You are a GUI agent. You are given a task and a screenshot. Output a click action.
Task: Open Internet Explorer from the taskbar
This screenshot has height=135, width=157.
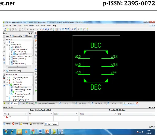[x=13, y=132]
